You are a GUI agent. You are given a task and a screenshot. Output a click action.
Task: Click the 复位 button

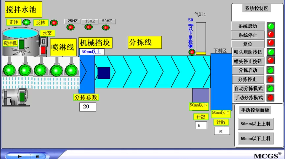click(248, 44)
